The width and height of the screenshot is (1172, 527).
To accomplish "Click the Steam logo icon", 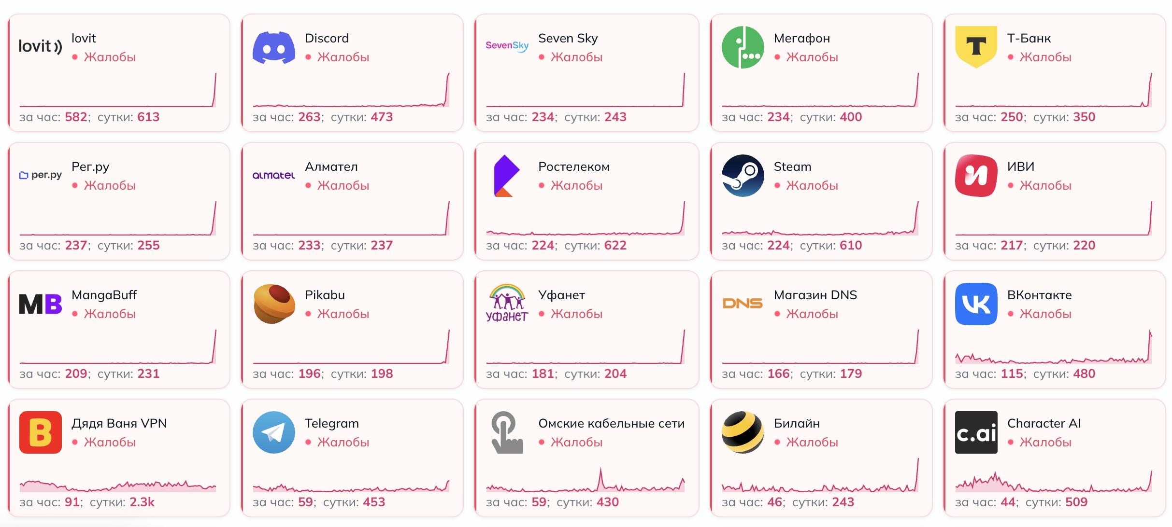I will click(743, 176).
